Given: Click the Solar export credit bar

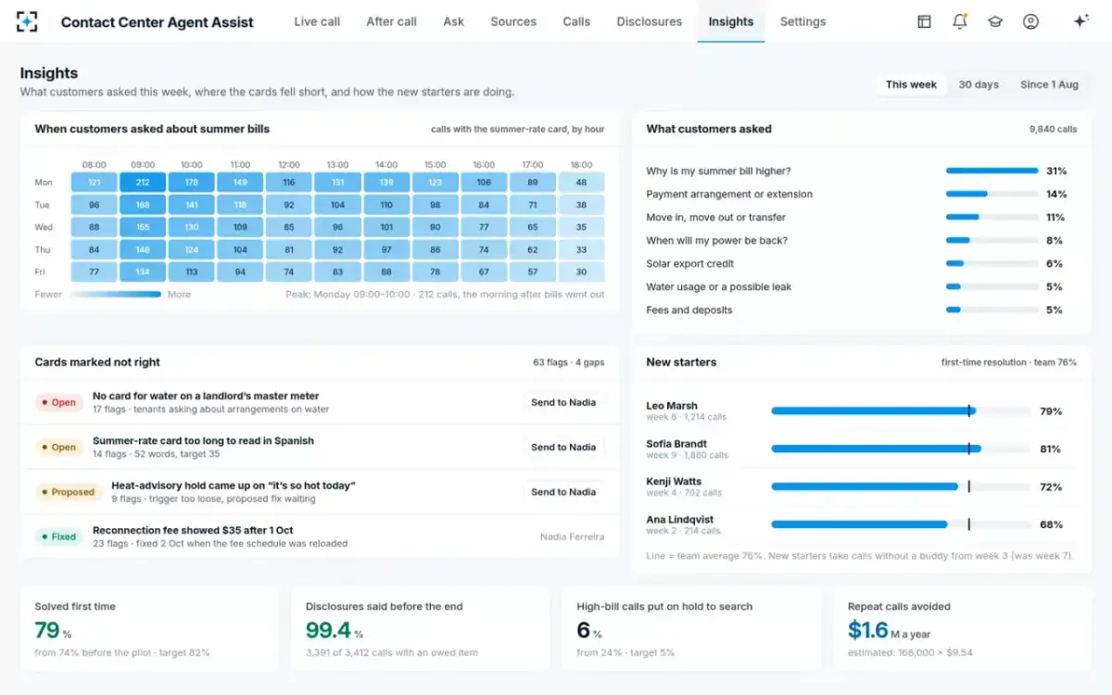Looking at the screenshot, I should point(992,263).
